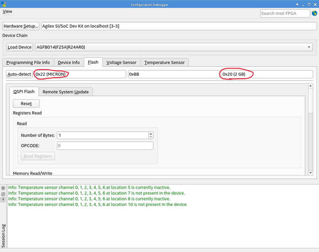Click the globe icon next to search

(x=314, y=13)
